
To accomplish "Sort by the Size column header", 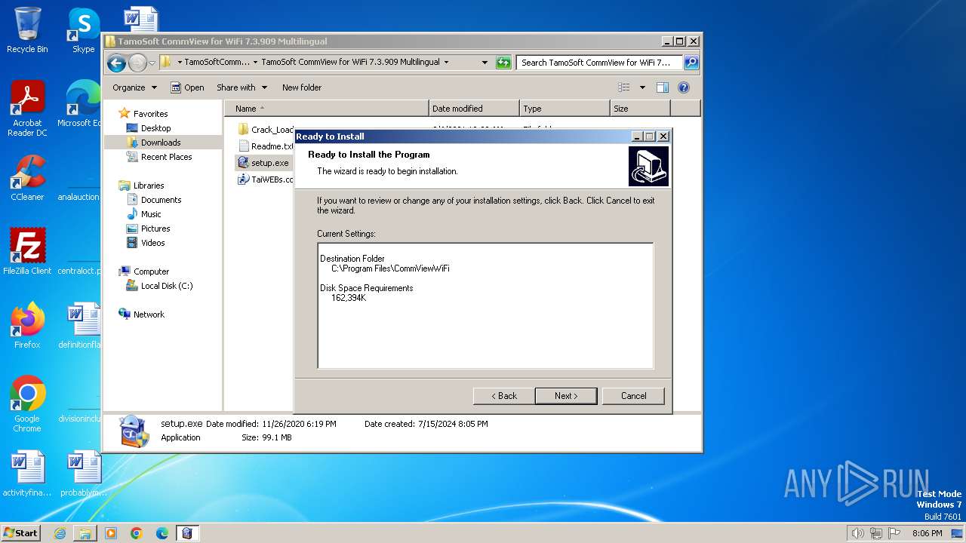I will point(640,109).
